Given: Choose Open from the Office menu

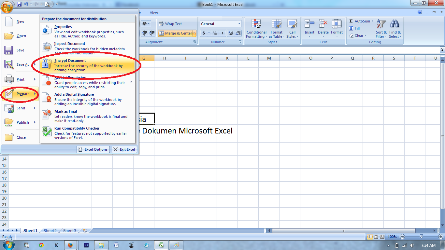Looking at the screenshot, I should coord(20,36).
